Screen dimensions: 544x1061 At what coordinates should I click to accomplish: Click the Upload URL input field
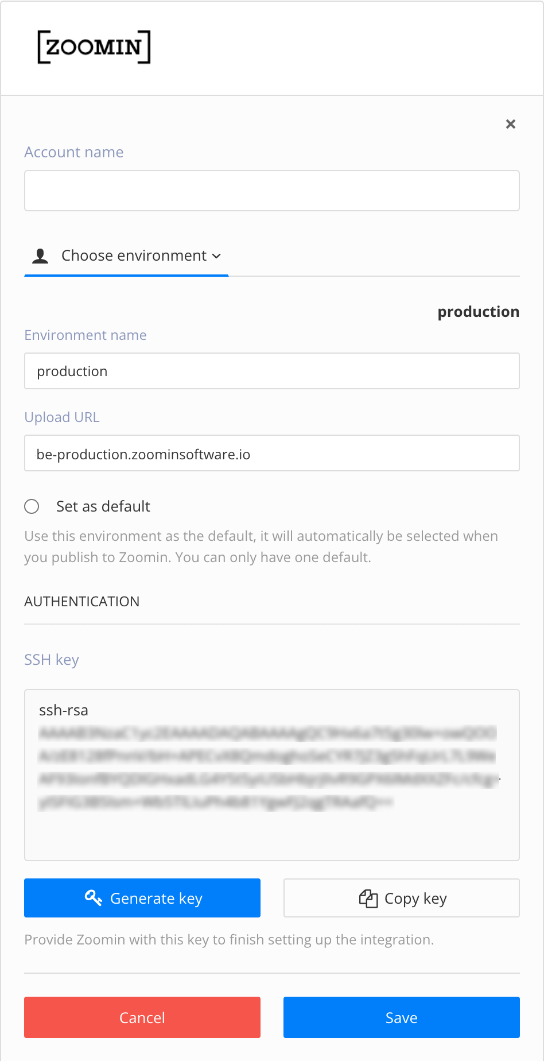point(272,453)
